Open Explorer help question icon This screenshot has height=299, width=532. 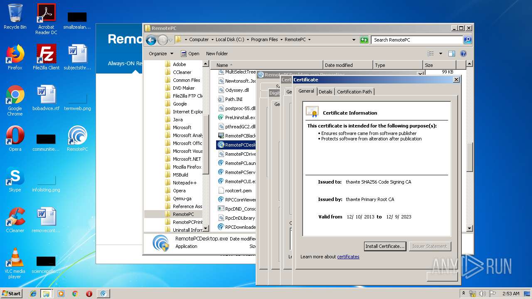pos(463,54)
